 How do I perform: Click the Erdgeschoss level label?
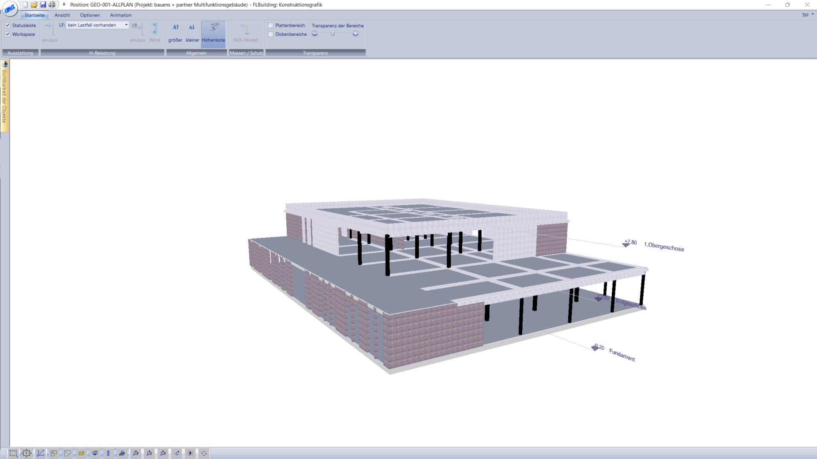pos(631,304)
